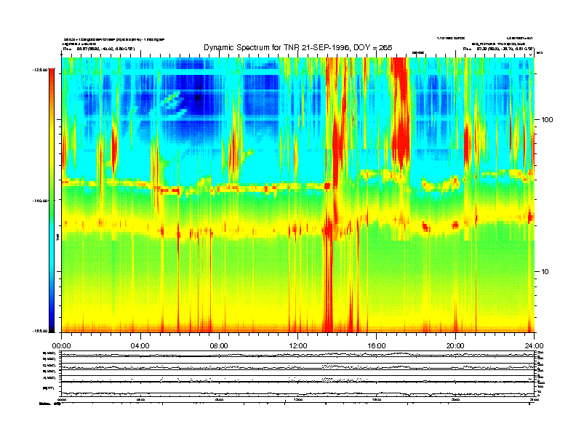
Task: Click the "-155.00" color scale label
Action: click(x=40, y=331)
